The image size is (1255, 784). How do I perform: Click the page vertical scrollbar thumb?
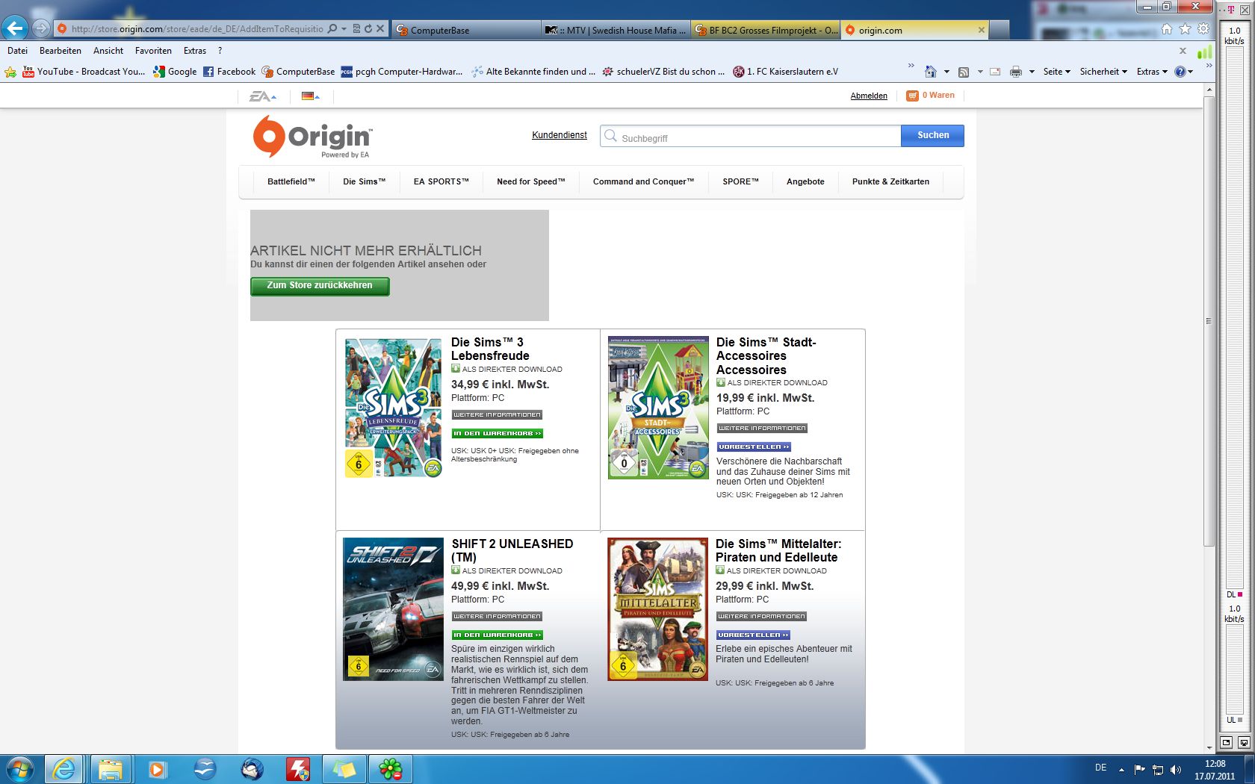click(x=1209, y=321)
